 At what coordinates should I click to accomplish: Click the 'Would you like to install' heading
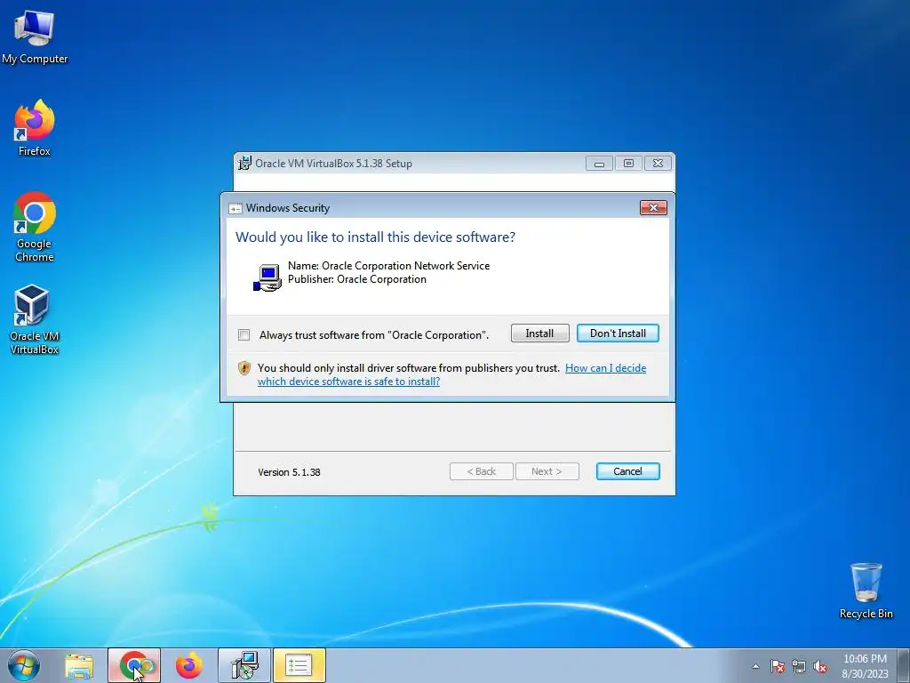(375, 237)
